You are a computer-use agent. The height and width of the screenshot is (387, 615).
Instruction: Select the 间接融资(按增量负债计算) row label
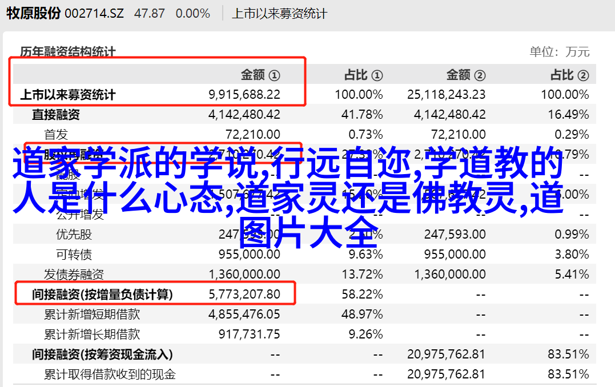(102, 295)
